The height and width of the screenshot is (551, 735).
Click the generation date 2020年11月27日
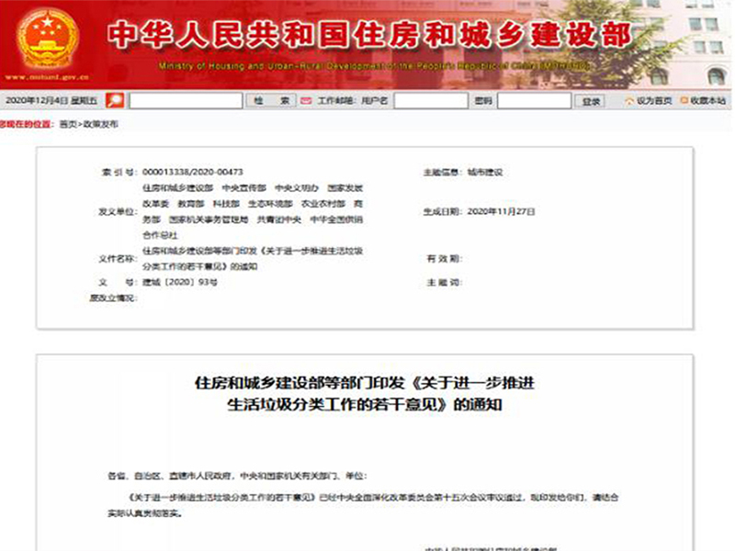click(x=501, y=212)
